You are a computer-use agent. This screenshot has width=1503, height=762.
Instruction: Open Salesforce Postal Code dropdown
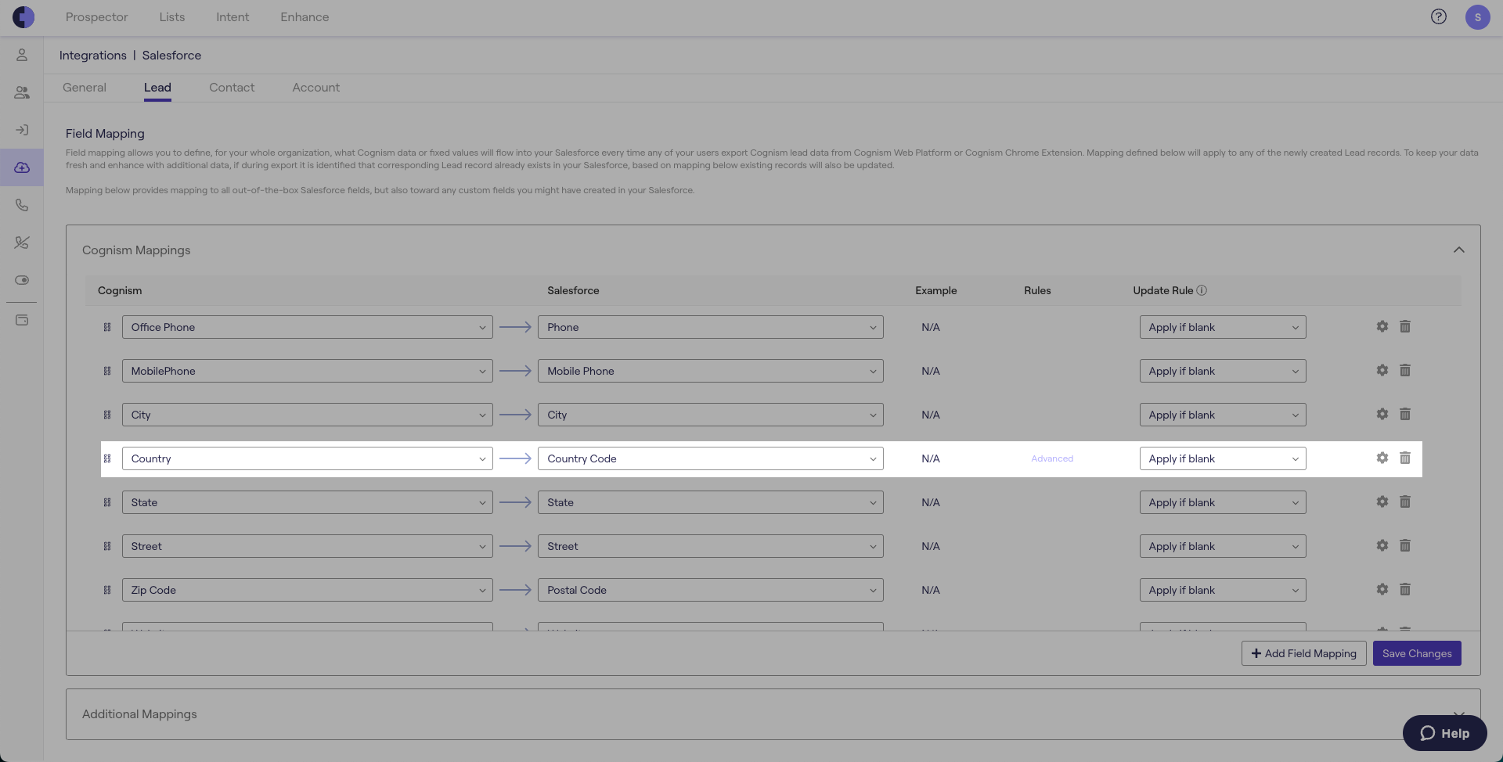(711, 590)
